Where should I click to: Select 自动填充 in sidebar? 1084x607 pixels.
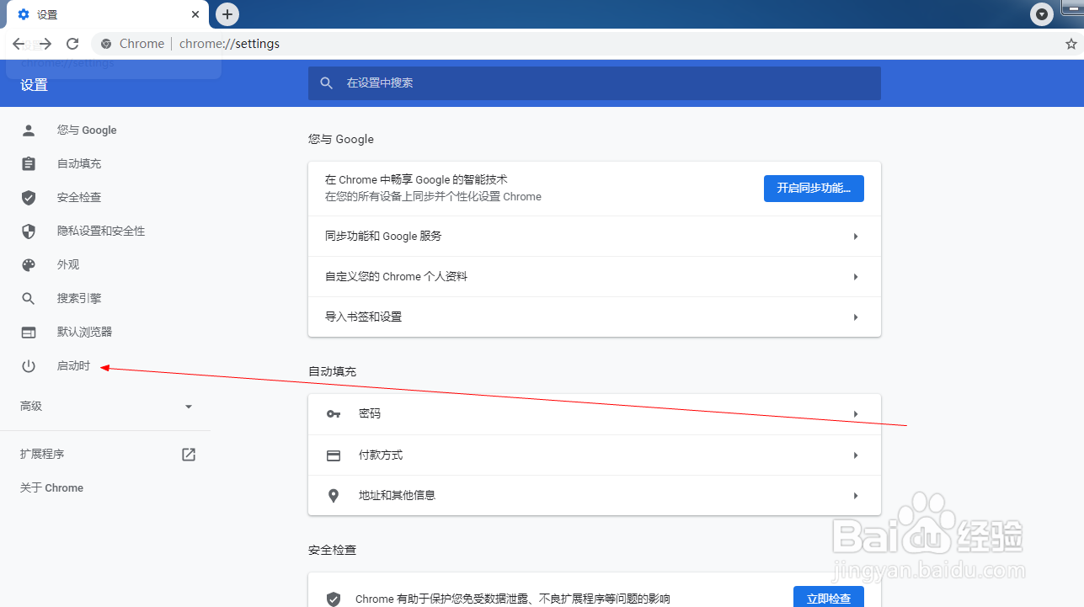[79, 164]
